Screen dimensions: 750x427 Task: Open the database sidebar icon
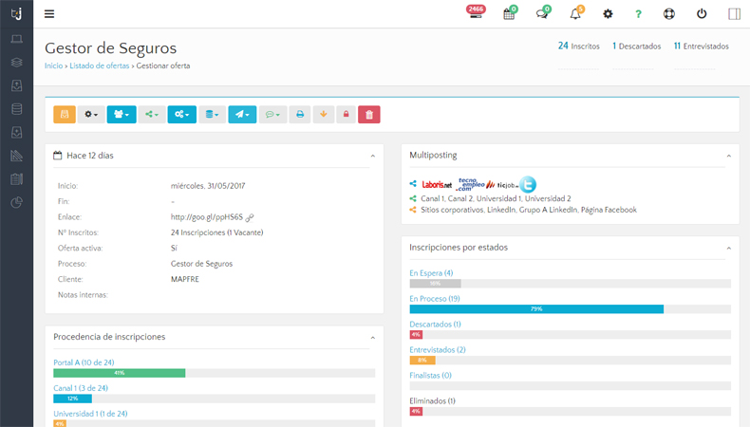click(x=17, y=109)
